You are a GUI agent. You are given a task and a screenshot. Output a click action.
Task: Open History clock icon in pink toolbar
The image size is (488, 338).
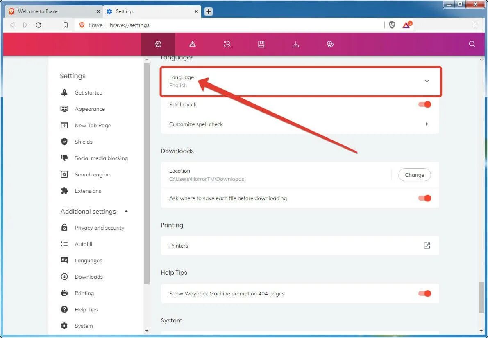(x=227, y=44)
